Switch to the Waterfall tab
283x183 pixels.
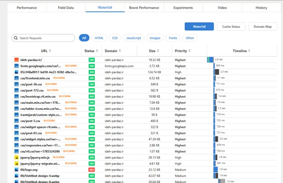coord(105,7)
